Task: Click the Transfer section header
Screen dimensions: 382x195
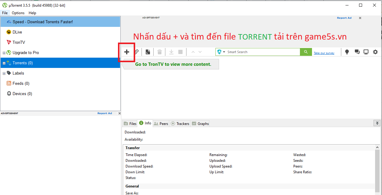Action: pyautogui.click(x=132, y=148)
